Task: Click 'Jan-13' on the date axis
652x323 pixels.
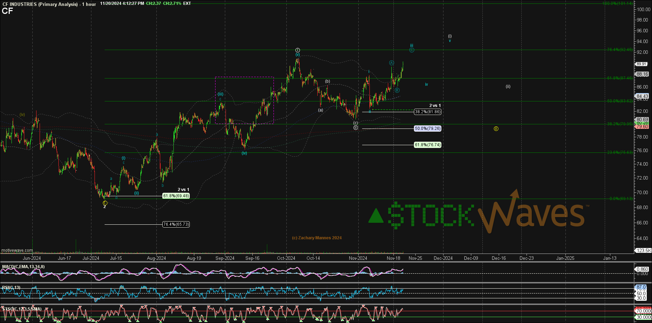Action: [x=610, y=258]
